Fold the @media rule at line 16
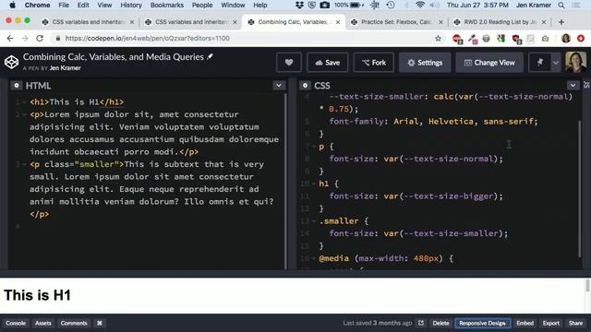 [x=314, y=258]
